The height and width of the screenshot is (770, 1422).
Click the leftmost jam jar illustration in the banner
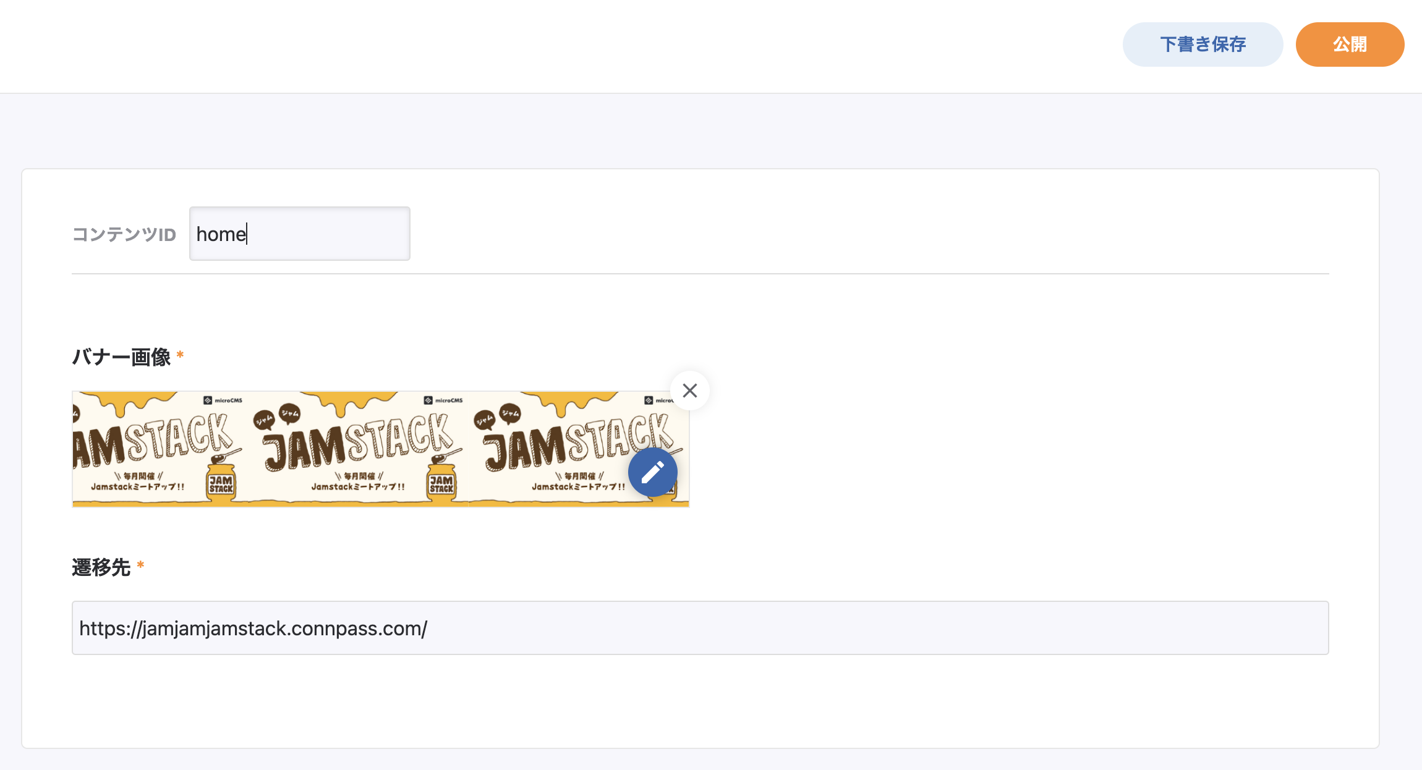coord(221,484)
